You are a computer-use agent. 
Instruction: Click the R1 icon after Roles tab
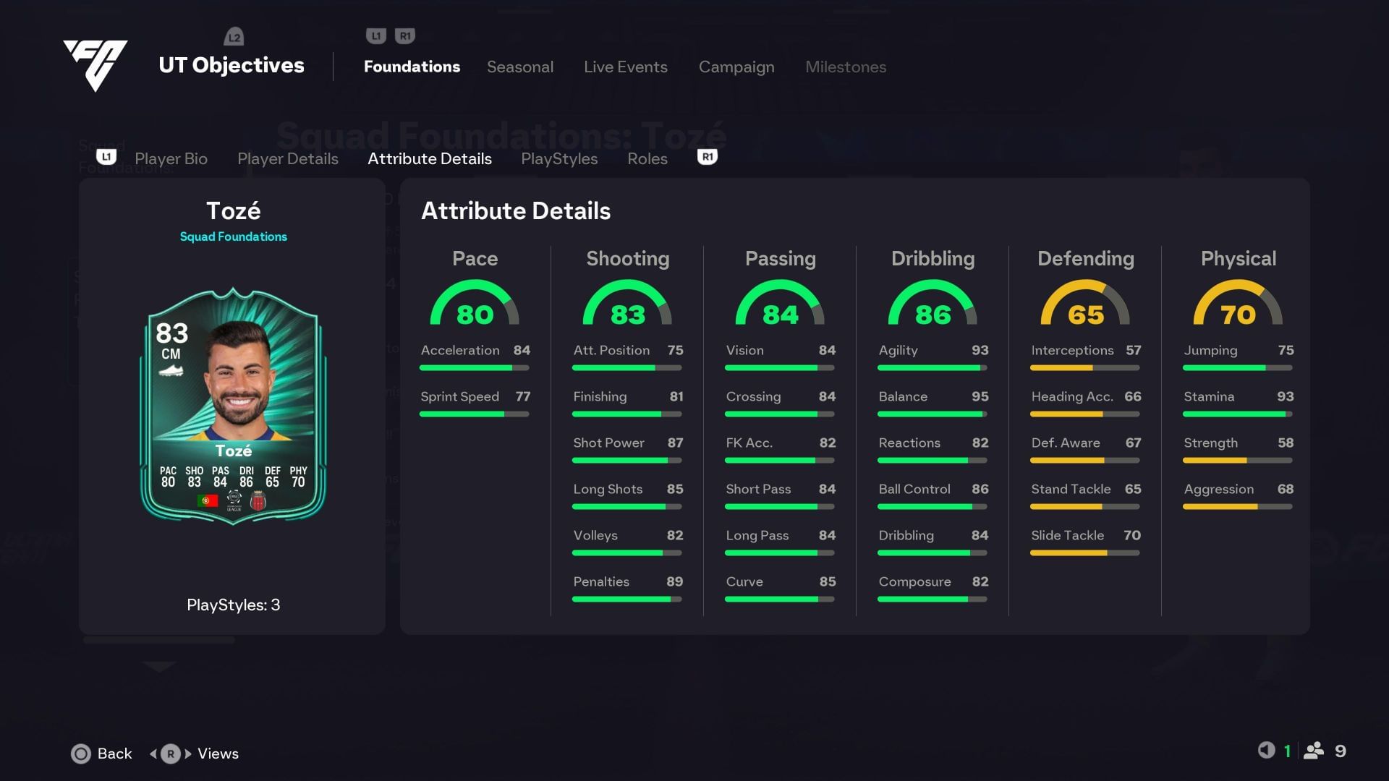707,157
